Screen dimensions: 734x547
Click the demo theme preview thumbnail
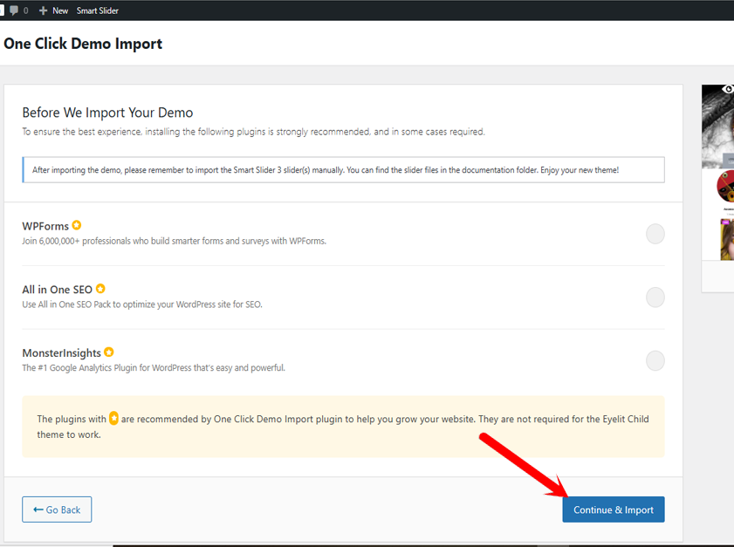click(x=717, y=174)
